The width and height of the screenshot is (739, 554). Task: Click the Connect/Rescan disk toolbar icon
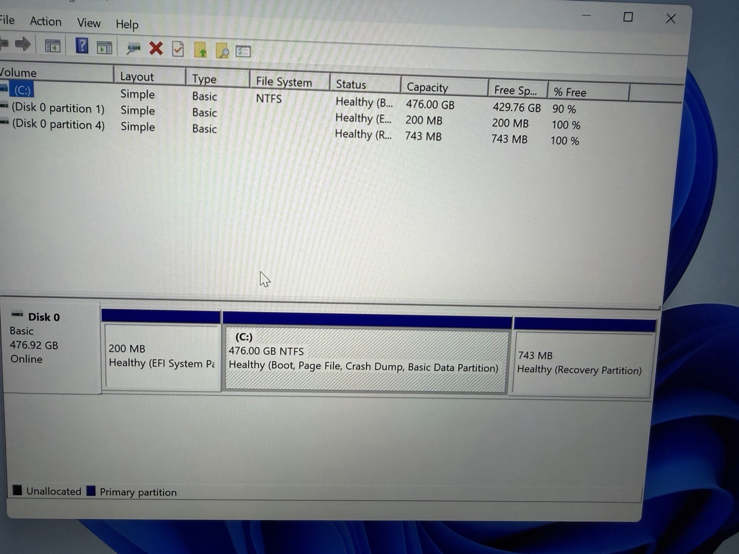tap(133, 48)
